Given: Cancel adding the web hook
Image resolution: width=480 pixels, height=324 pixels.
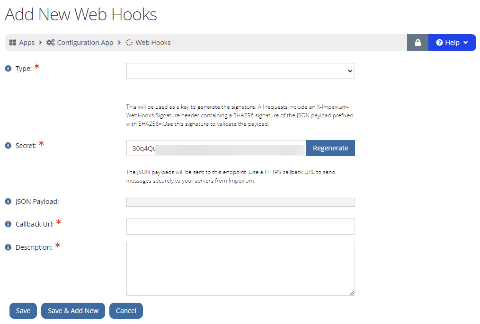Looking at the screenshot, I should [x=126, y=311].
